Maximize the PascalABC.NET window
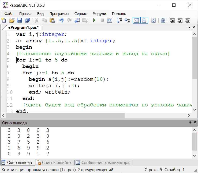Viewport: 198px width, 173px height. pos(174,5)
